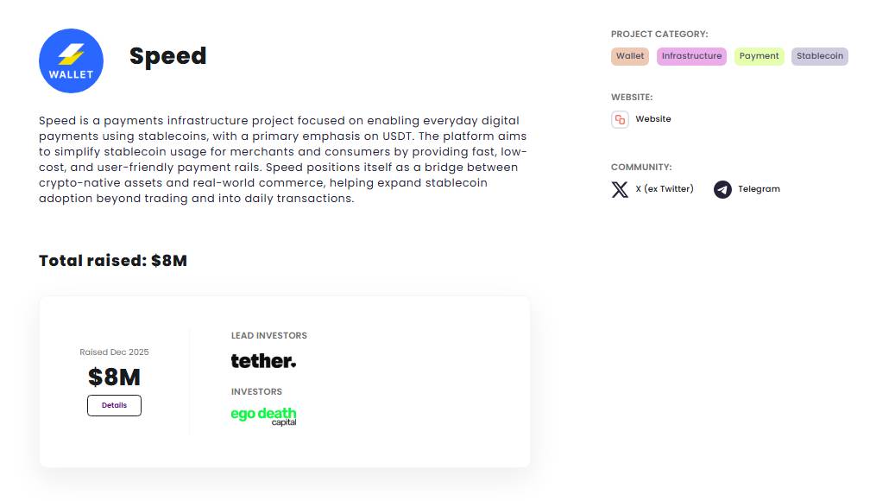Click the Speed Wallet logo icon
This screenshot has width=895, height=501.
tap(71, 60)
